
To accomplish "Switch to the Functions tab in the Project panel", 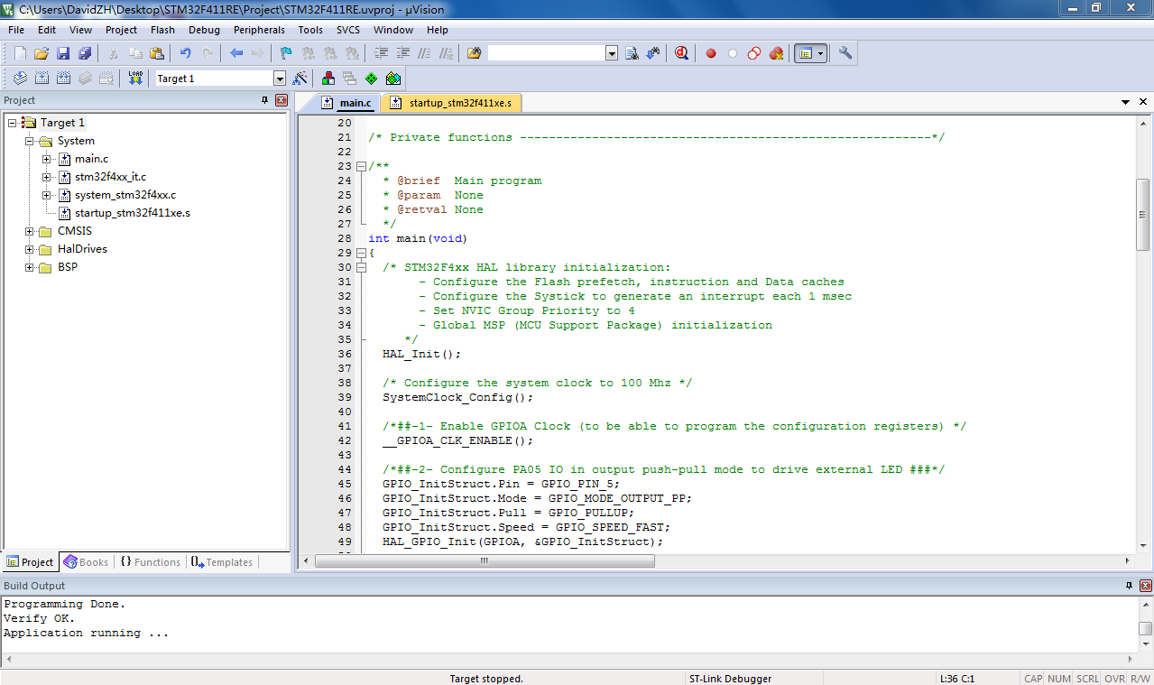I will [150, 561].
